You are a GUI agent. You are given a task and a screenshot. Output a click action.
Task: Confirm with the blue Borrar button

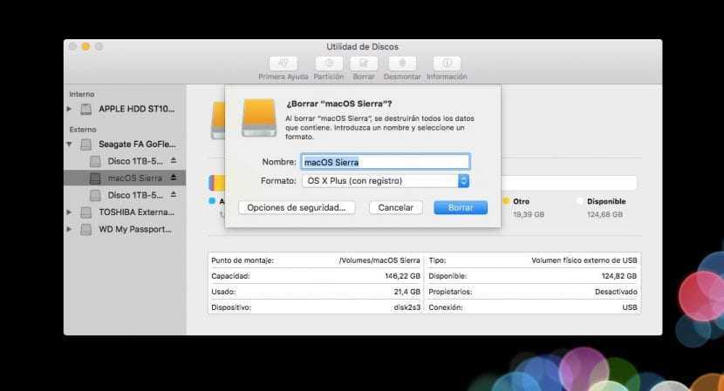461,208
